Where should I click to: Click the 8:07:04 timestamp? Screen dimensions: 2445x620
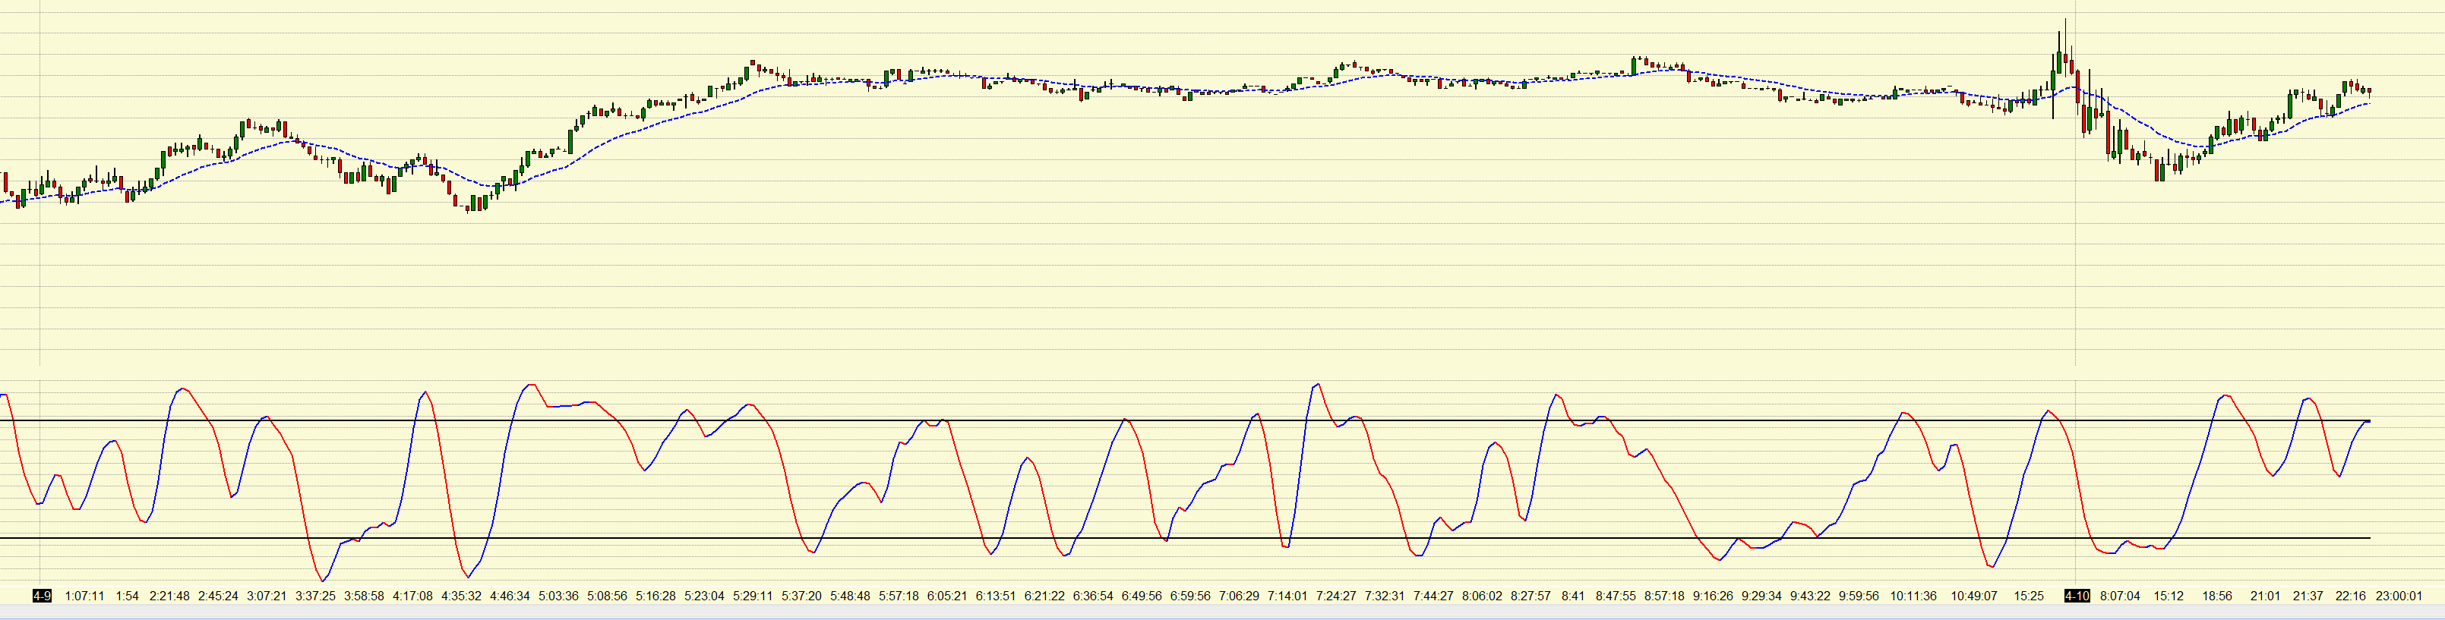point(2119,596)
